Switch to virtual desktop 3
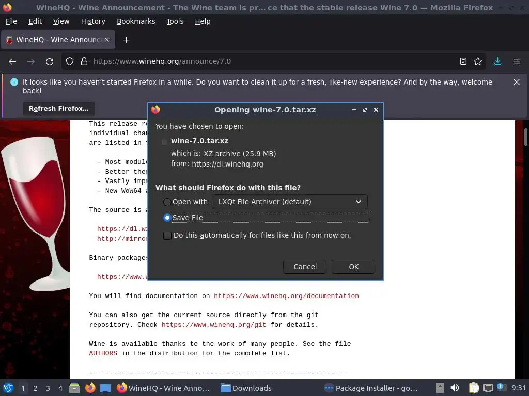The height and width of the screenshot is (396, 529). (48, 388)
